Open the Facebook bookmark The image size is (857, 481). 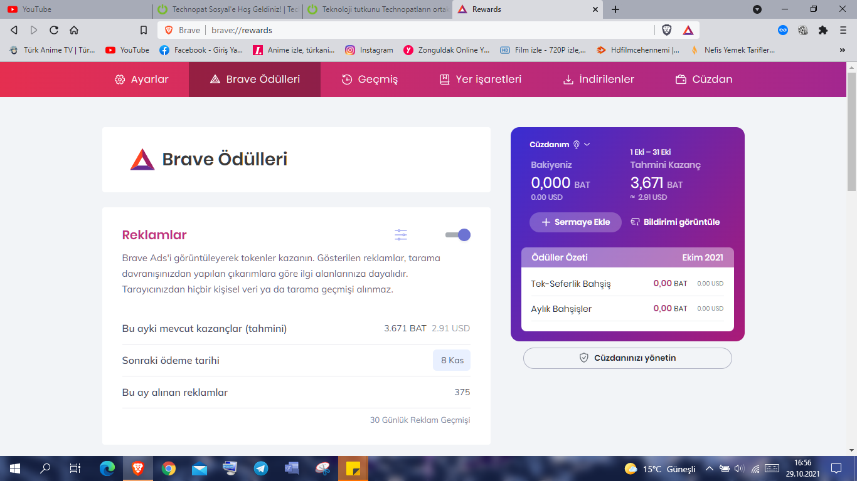click(x=201, y=50)
